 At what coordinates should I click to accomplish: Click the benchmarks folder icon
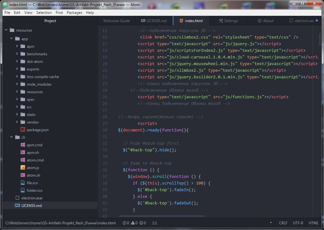coord(23,54)
